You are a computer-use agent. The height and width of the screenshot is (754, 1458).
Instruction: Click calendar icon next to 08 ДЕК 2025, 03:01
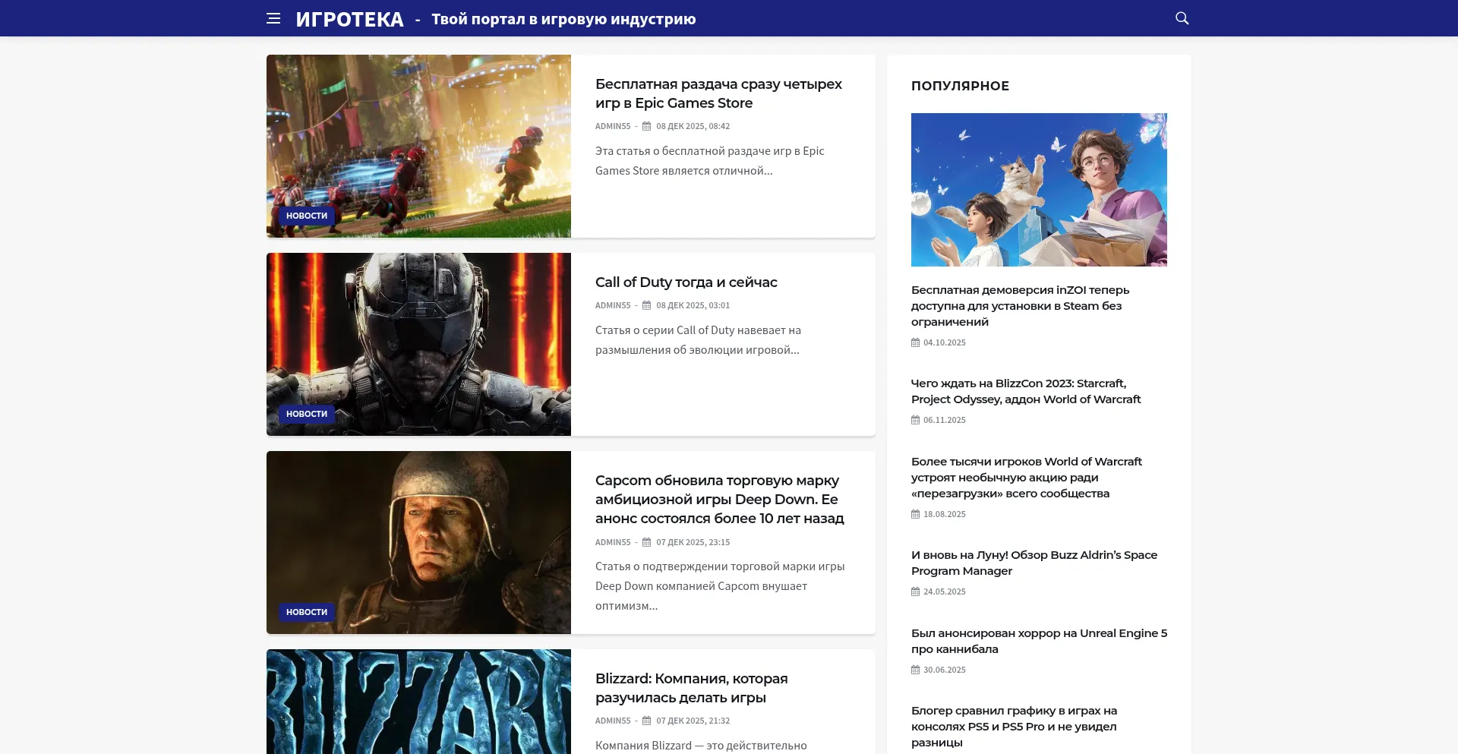point(647,305)
